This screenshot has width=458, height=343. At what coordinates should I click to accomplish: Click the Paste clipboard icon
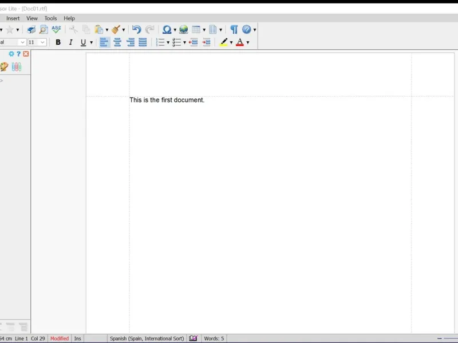coord(98,30)
